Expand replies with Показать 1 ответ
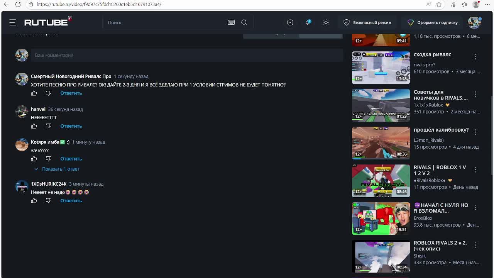The height and width of the screenshot is (278, 494). tap(57, 169)
